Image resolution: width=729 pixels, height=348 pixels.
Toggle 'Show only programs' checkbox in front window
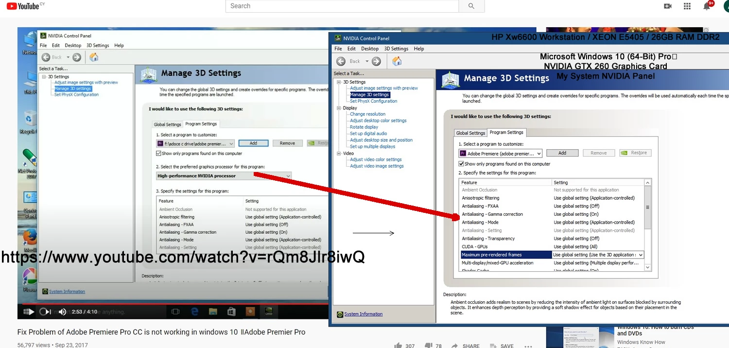click(x=461, y=164)
